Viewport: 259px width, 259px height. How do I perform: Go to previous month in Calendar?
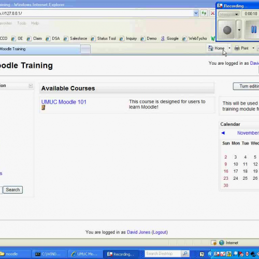[x=223, y=133]
